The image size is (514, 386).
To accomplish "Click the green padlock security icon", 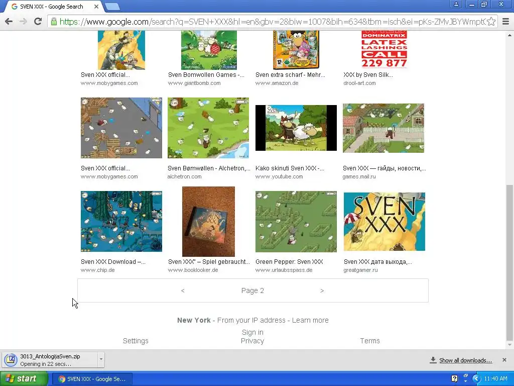I will click(54, 22).
